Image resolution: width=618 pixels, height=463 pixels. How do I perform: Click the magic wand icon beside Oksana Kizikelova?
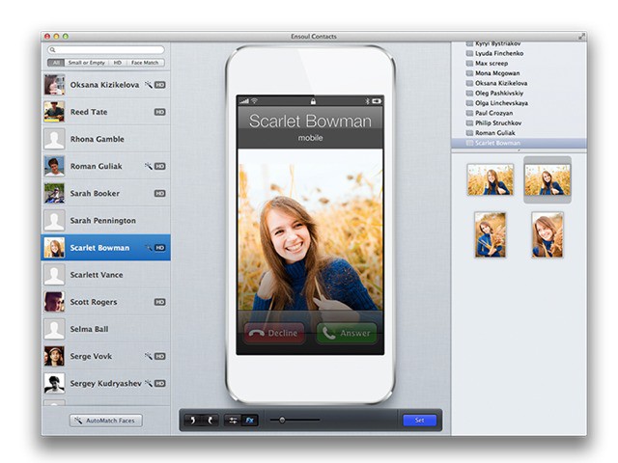point(148,85)
